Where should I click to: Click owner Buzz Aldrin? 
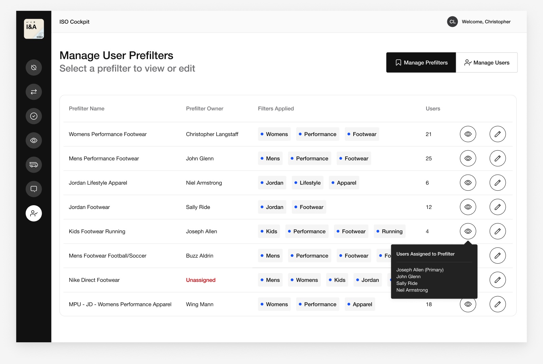pyautogui.click(x=200, y=256)
